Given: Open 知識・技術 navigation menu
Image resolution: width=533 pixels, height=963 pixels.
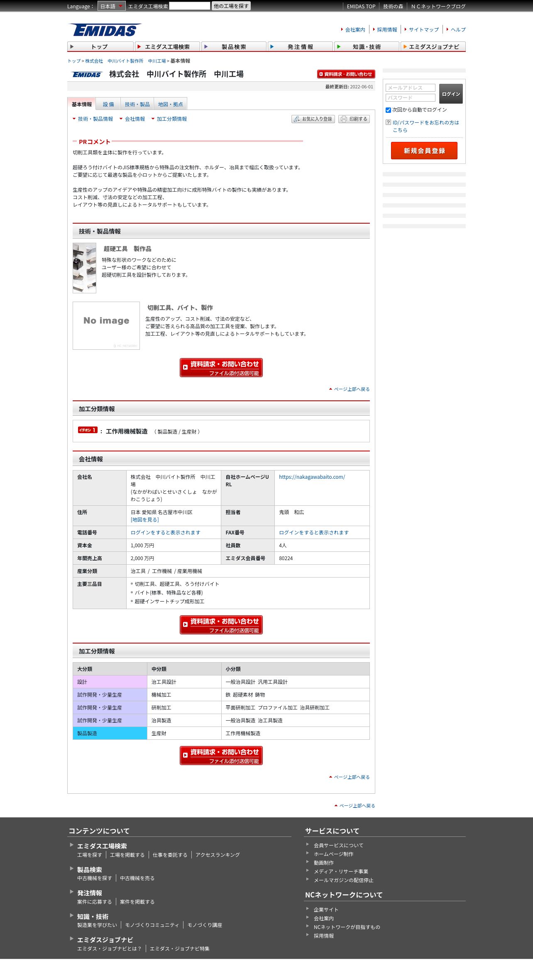Looking at the screenshot, I should 367,46.
